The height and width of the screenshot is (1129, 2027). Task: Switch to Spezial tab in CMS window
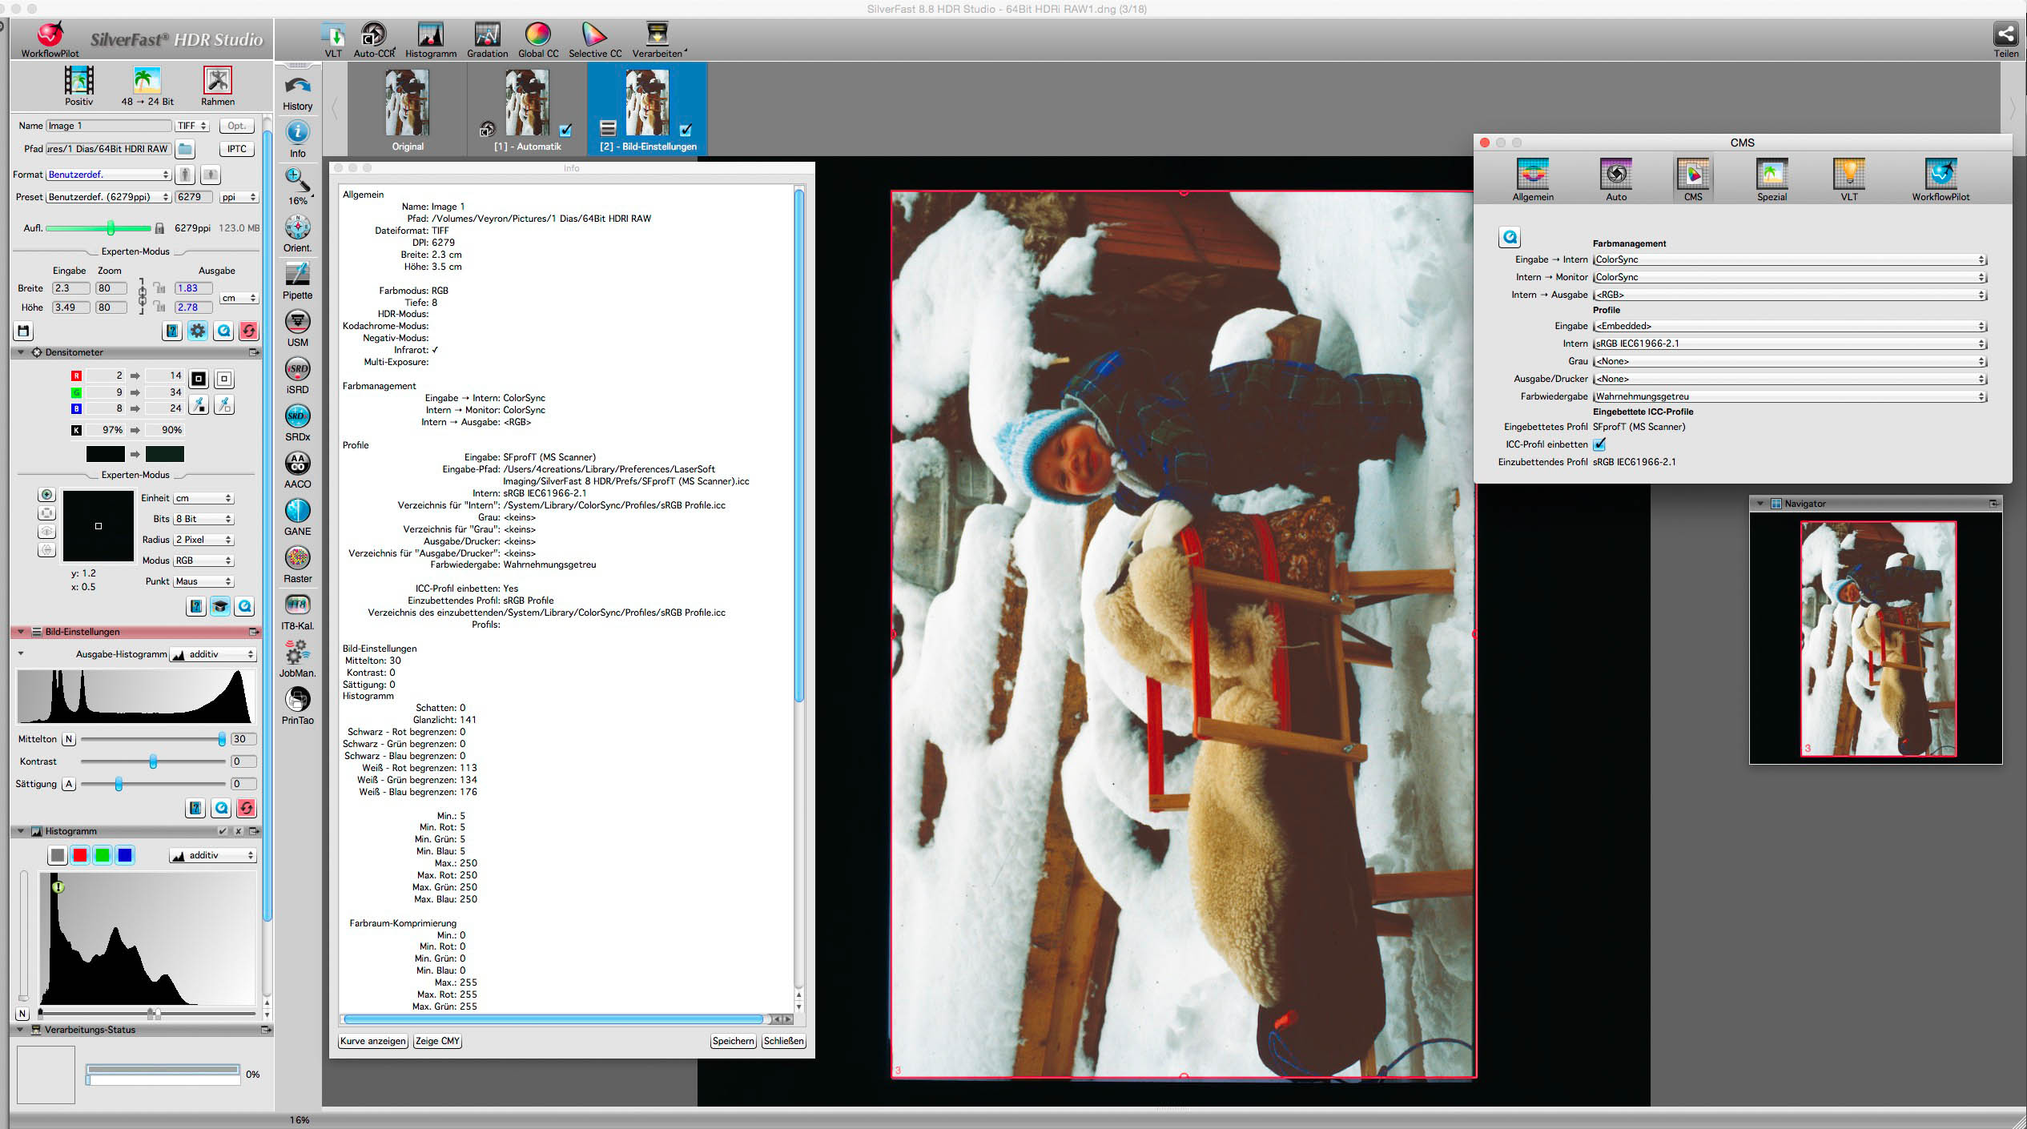click(x=1772, y=179)
